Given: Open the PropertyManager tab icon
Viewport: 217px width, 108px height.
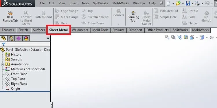Looking at the screenshot, I should click(11, 38).
